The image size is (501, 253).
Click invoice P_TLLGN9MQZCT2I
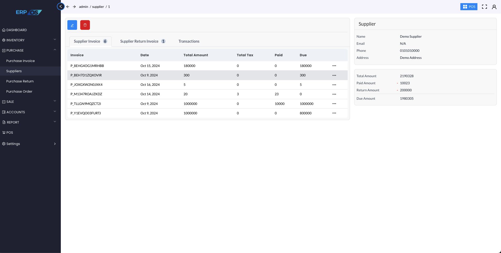pos(86,104)
